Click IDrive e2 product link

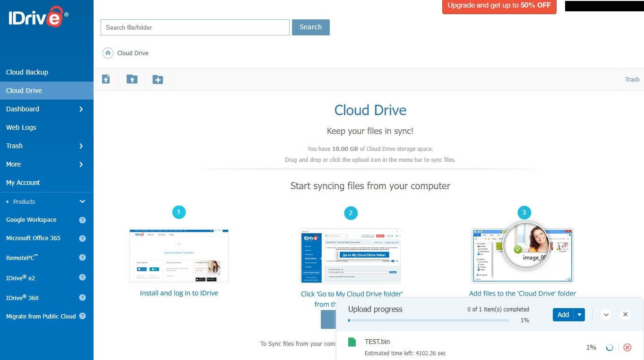click(20, 277)
